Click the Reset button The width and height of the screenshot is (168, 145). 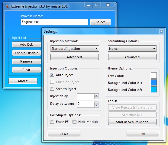[x=64, y=134]
